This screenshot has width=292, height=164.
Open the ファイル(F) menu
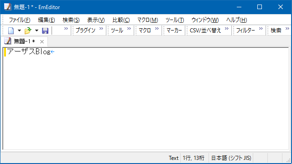coord(20,20)
